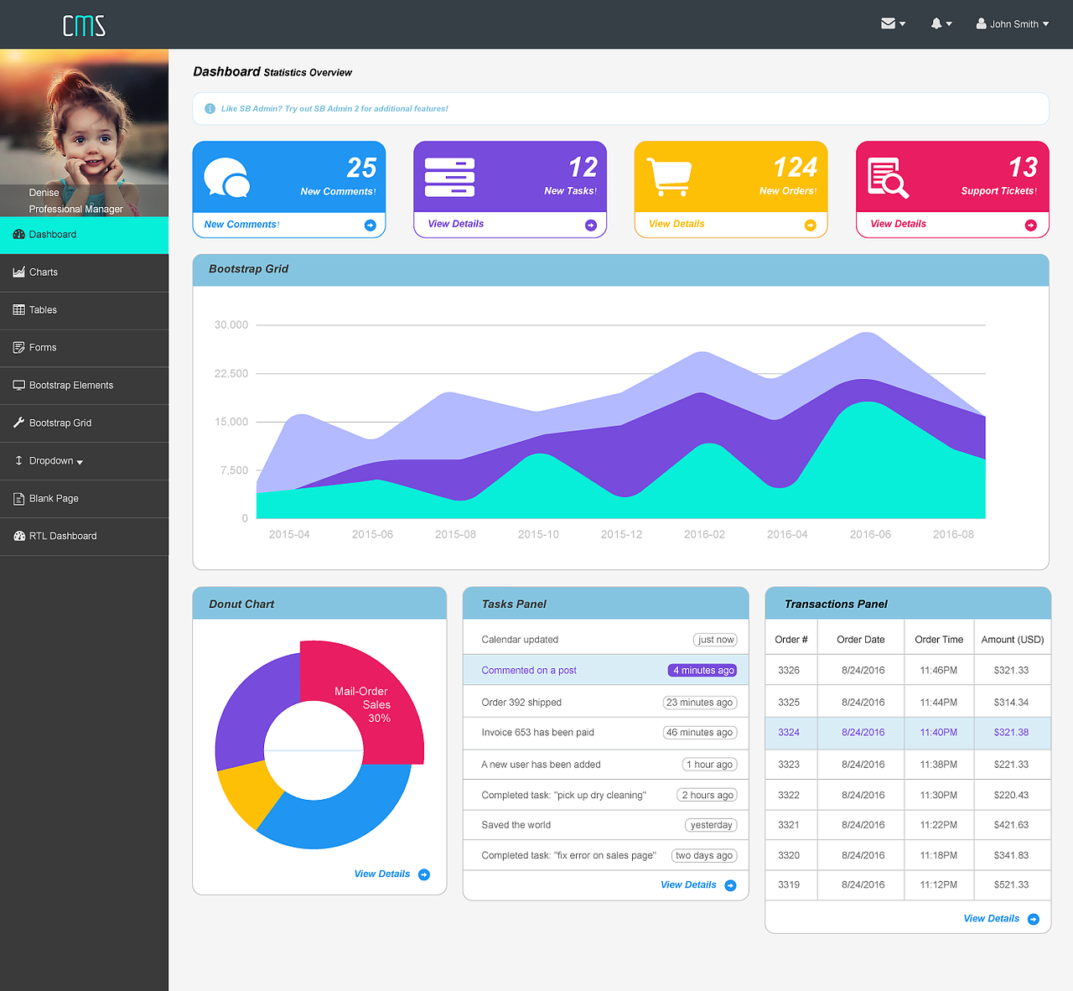Expand the notifications dropdown caret
This screenshot has width=1073, height=991.
[x=949, y=24]
